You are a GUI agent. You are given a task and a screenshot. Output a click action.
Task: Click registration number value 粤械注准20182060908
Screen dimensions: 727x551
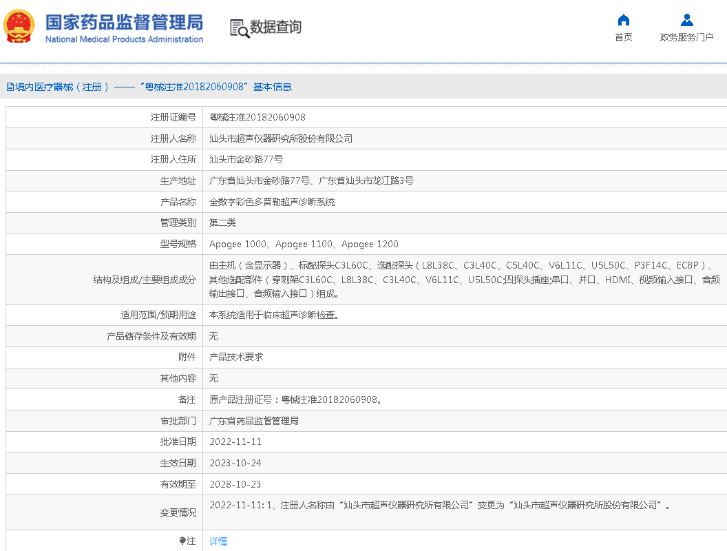point(257,117)
